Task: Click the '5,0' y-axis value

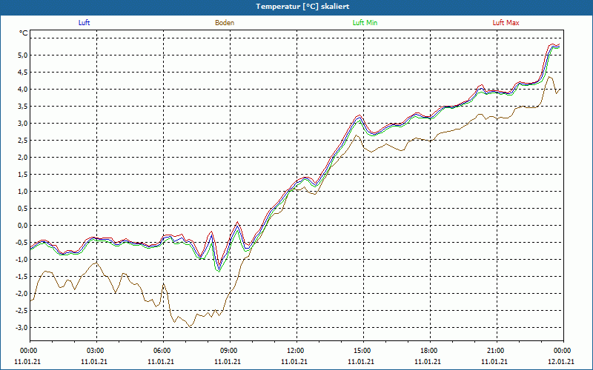Action: 23,55
